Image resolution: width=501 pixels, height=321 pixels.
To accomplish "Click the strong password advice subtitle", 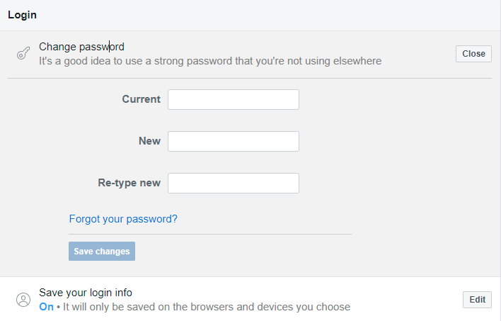I will click(x=210, y=61).
